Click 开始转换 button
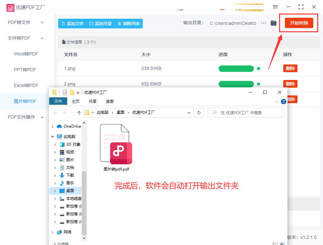323x245 pixels. coord(299,23)
